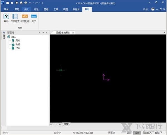Click the 帮助 question mark ribbon icon
This screenshot has height=135, width=167.
[x=6, y=16]
